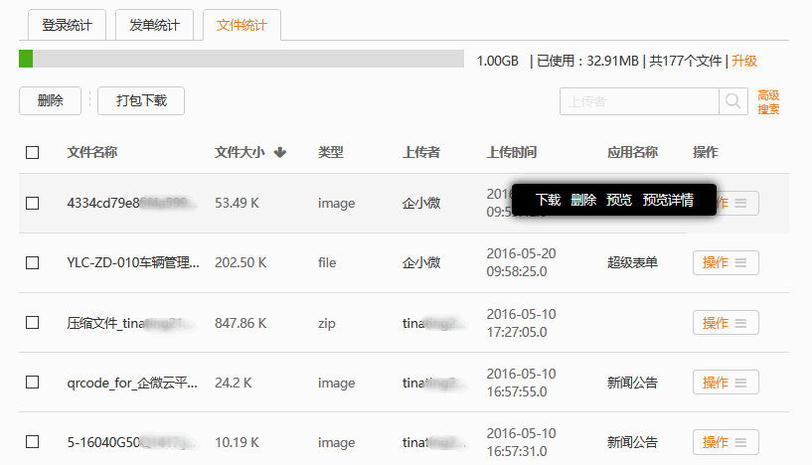This screenshot has height=465, width=812.
Task: Sort by file size arrow icon
Action: coord(280,152)
